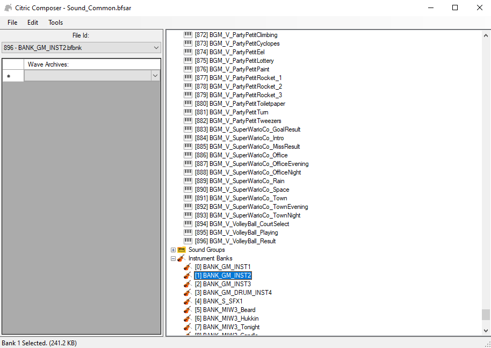Open the Edit menu
This screenshot has width=491, height=348.
coord(33,23)
